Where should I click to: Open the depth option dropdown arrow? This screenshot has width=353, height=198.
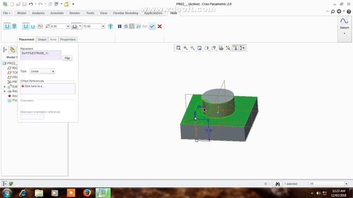pos(80,26)
